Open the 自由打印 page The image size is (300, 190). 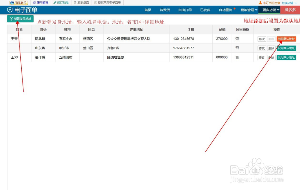click(x=185, y=10)
